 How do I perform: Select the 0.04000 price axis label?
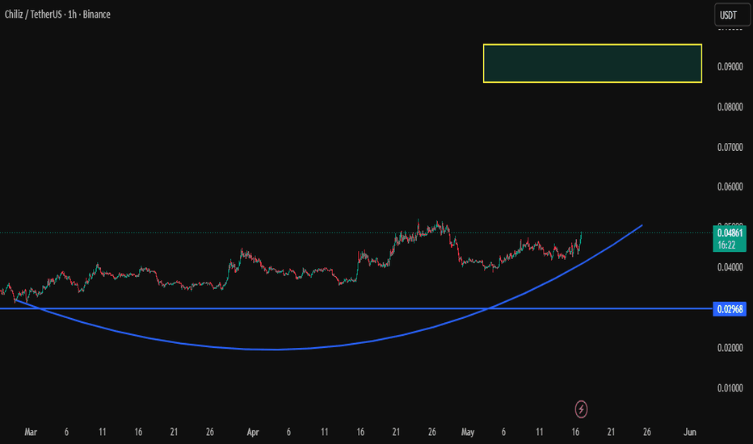730,267
